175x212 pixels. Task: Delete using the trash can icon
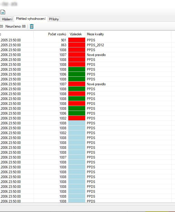coord(32,26)
